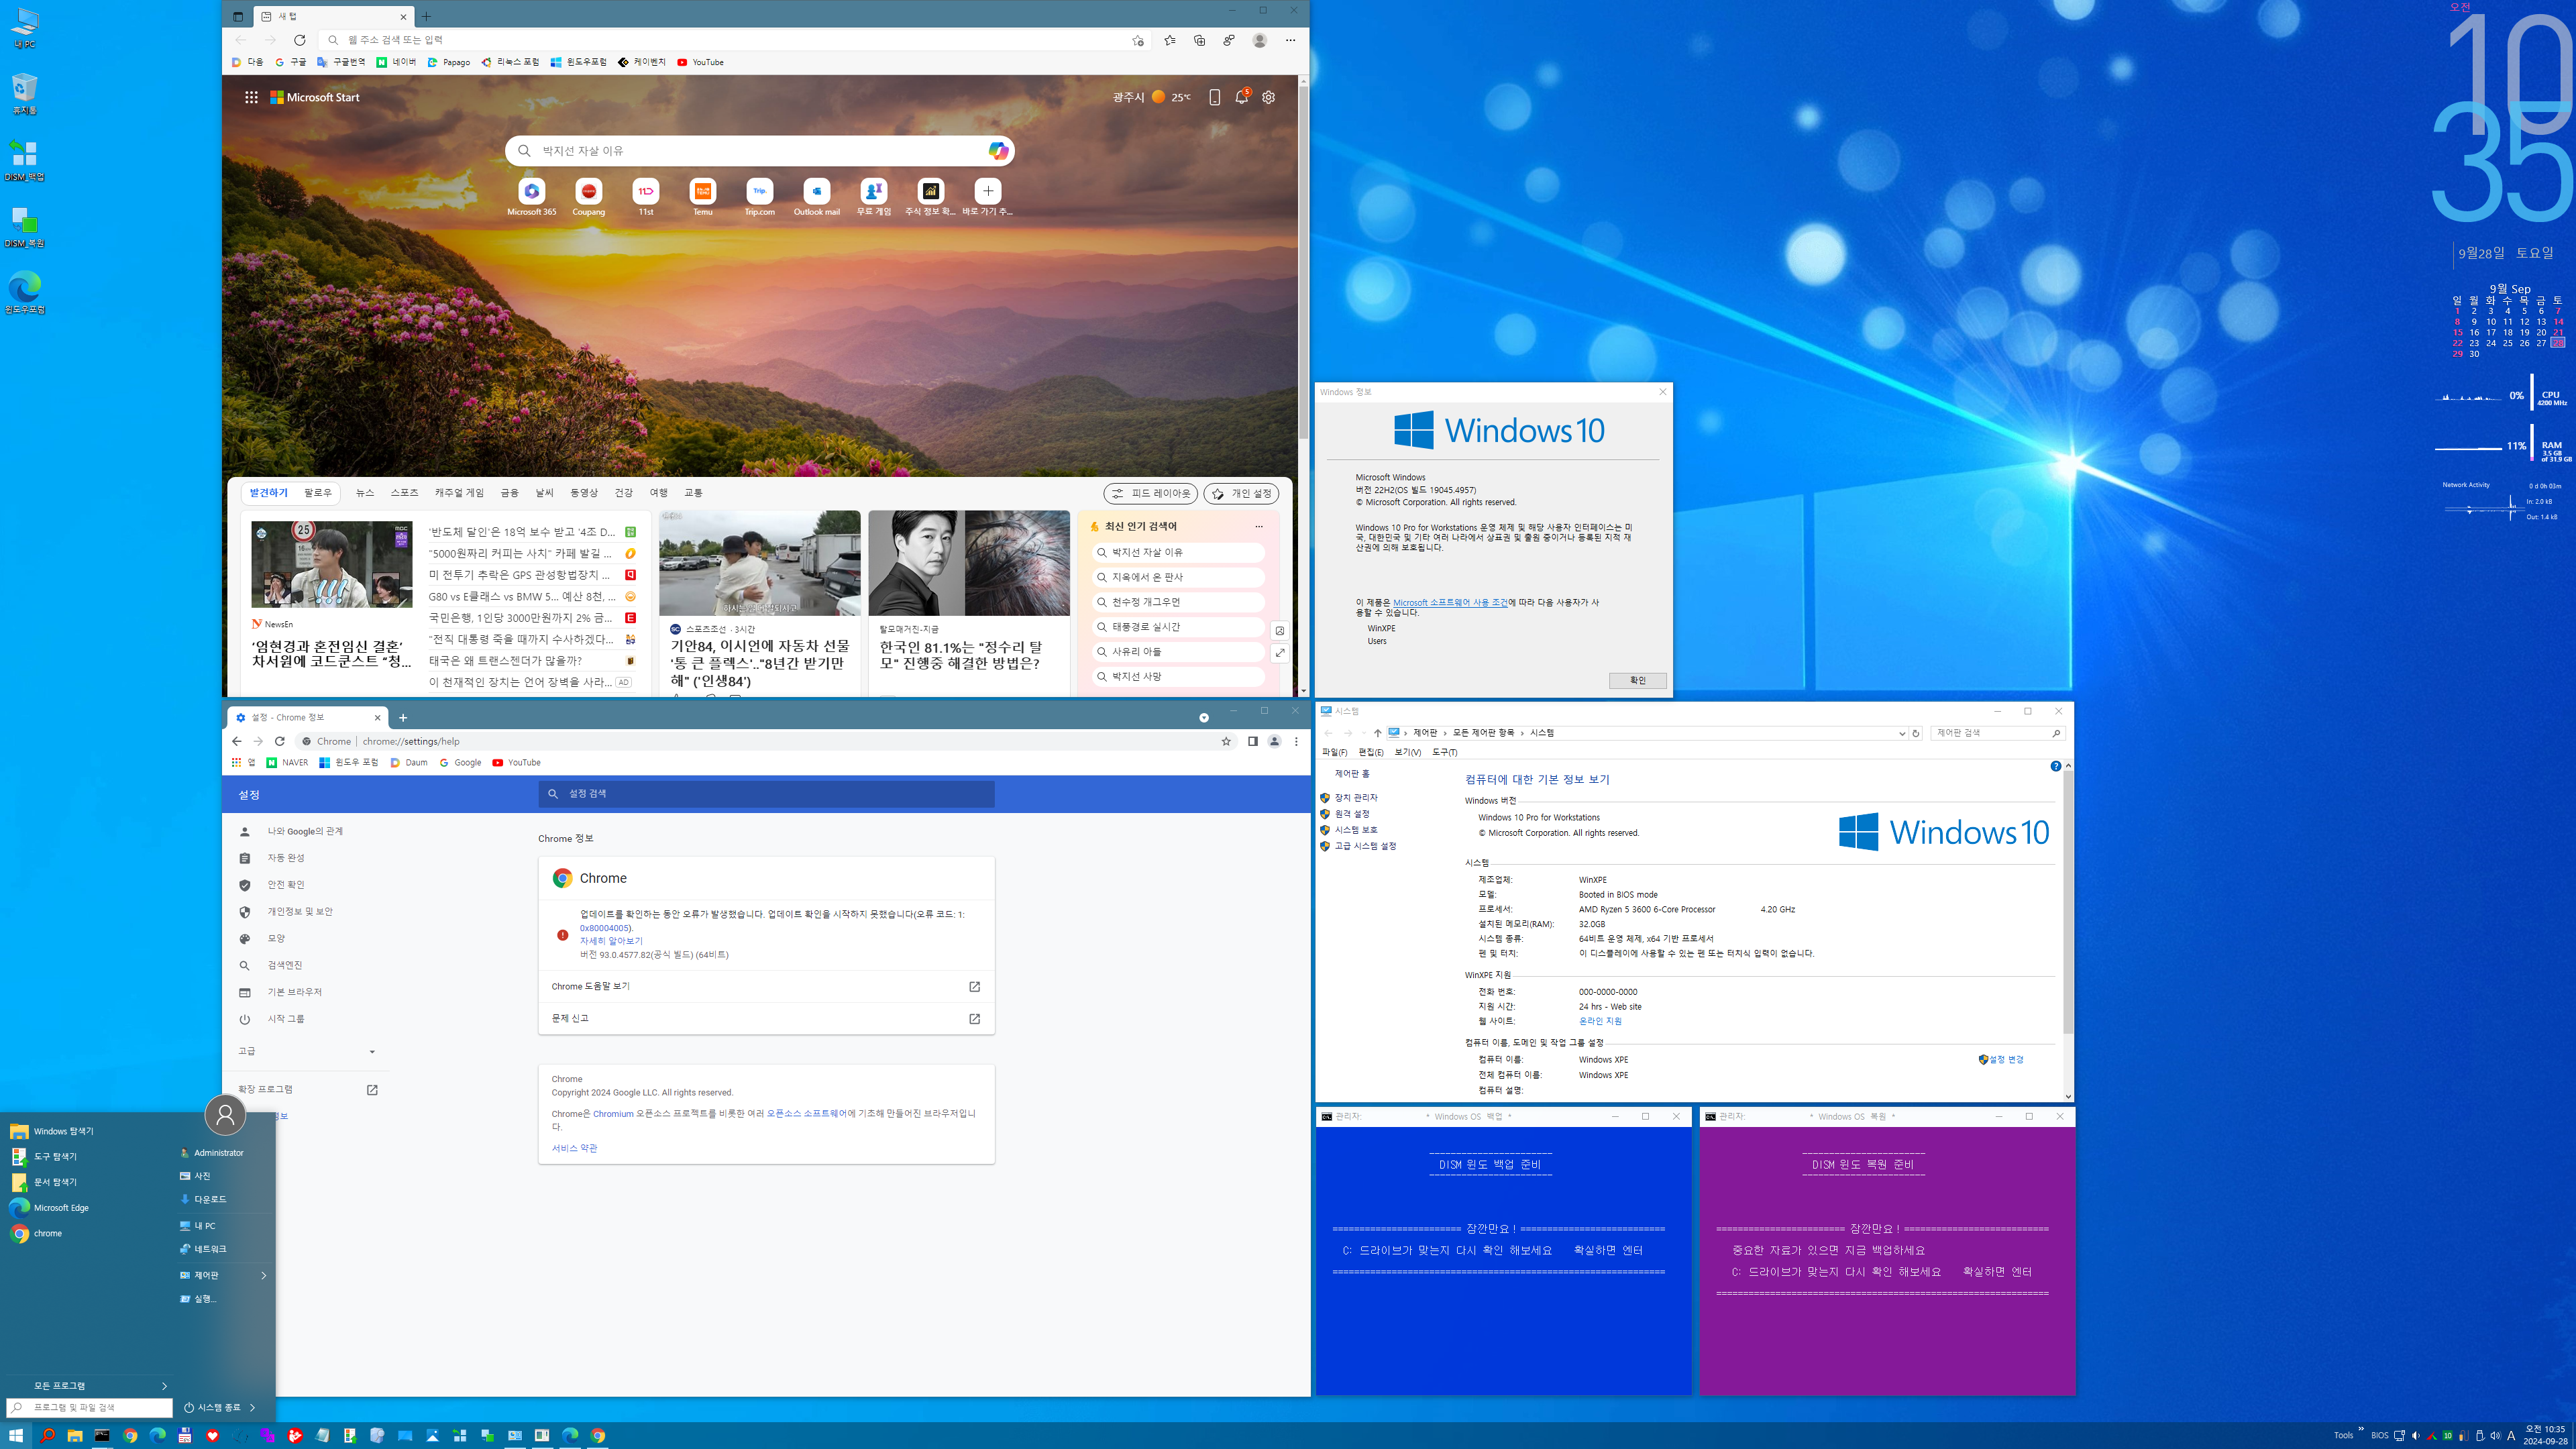This screenshot has width=2576, height=1449.
Task: Open Chrome side panel button
Action: pos(1252,741)
